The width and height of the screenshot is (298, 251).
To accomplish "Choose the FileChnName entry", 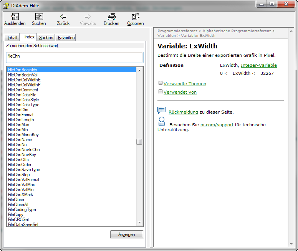I will click(20, 140).
